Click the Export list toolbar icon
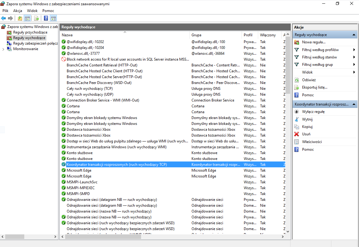 (36, 18)
